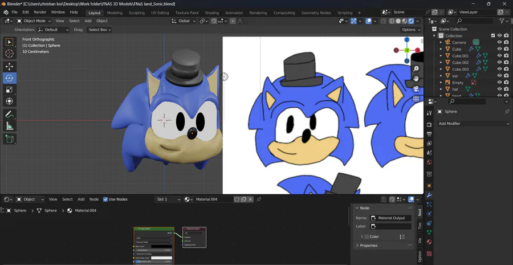Open the Physics properties tab
Image resolution: width=513 pixels, height=265 pixels.
[429, 214]
